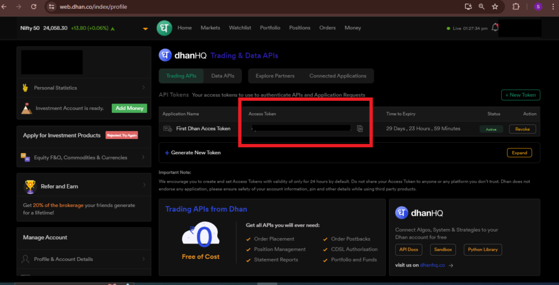Click the dhanHQ logo beside the heading
This screenshot has width=559, height=285.
click(165, 56)
